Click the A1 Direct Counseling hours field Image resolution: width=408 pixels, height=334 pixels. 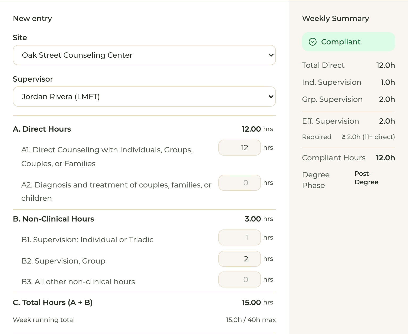(239, 148)
